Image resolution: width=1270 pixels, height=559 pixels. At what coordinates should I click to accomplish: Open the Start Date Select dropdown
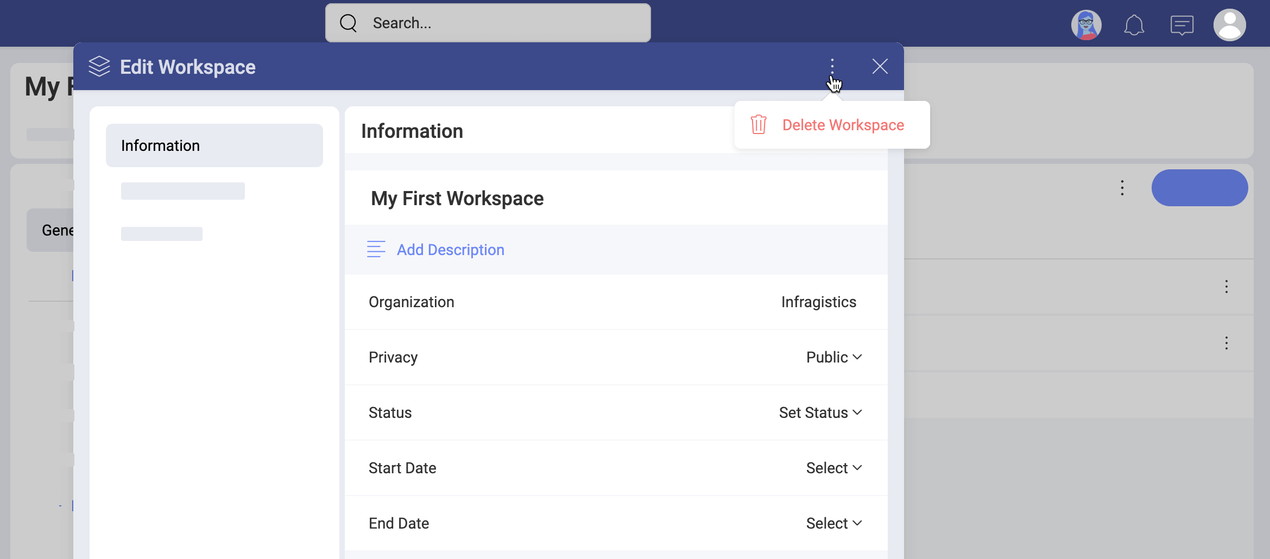click(834, 468)
